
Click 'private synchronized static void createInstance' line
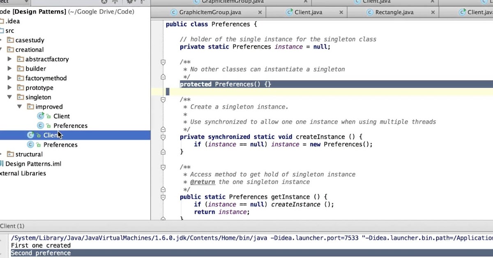271,137
